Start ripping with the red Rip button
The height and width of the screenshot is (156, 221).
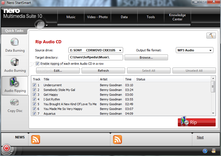[197, 122]
